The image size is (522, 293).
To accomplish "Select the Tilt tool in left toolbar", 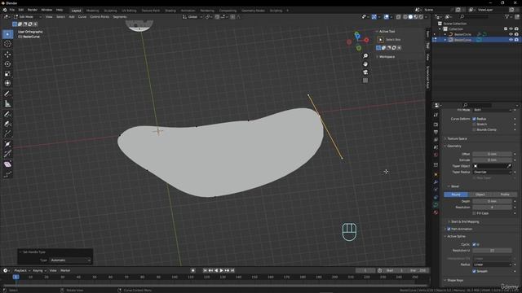I will pyautogui.click(x=7, y=154).
